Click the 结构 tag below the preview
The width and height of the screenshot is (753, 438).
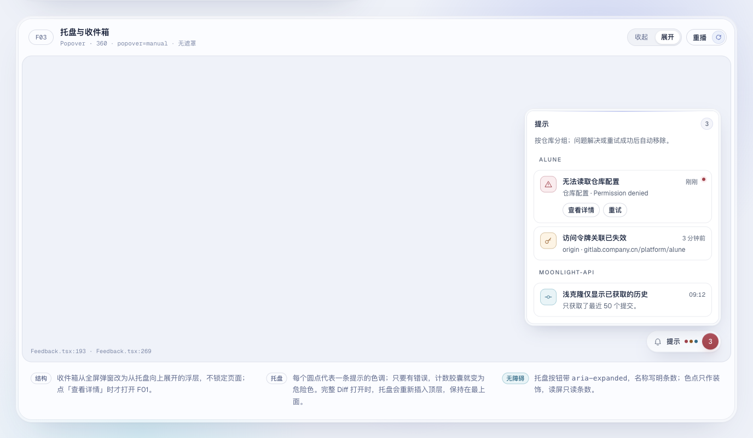(41, 378)
